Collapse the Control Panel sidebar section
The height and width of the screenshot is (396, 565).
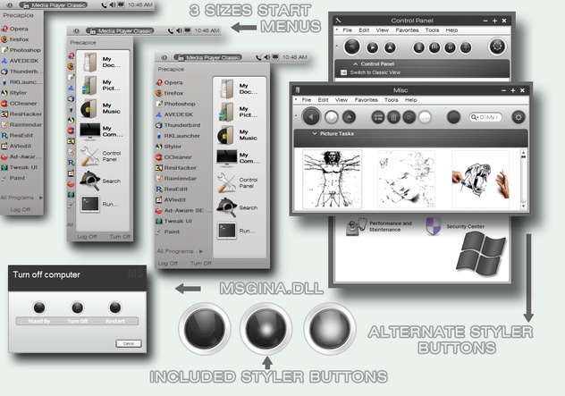click(x=355, y=63)
